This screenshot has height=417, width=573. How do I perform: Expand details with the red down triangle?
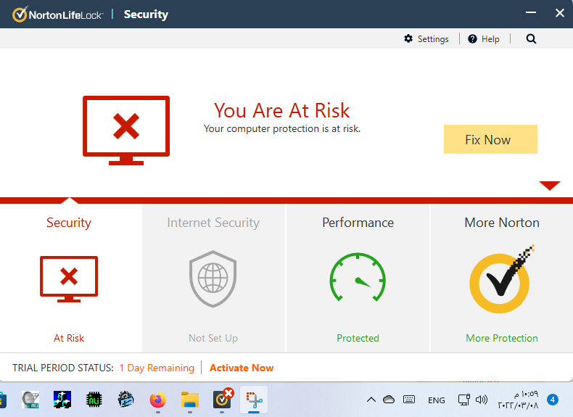tap(550, 185)
